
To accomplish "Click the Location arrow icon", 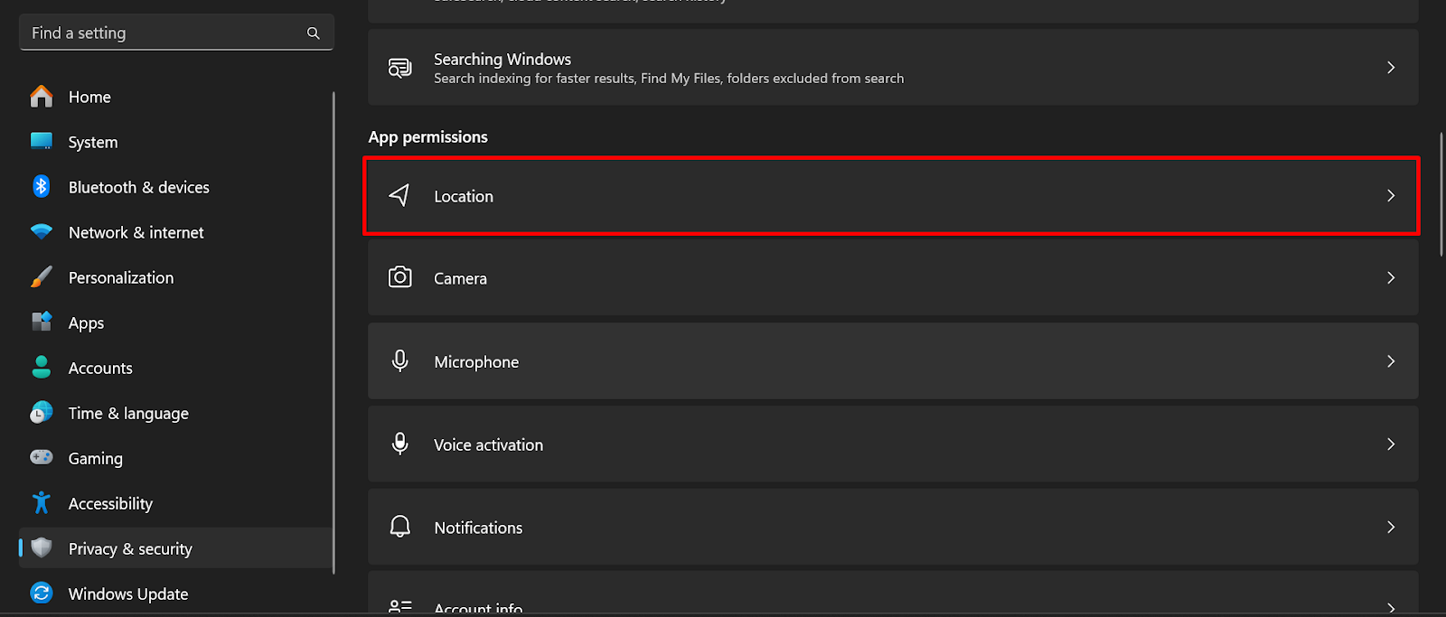I will point(399,195).
